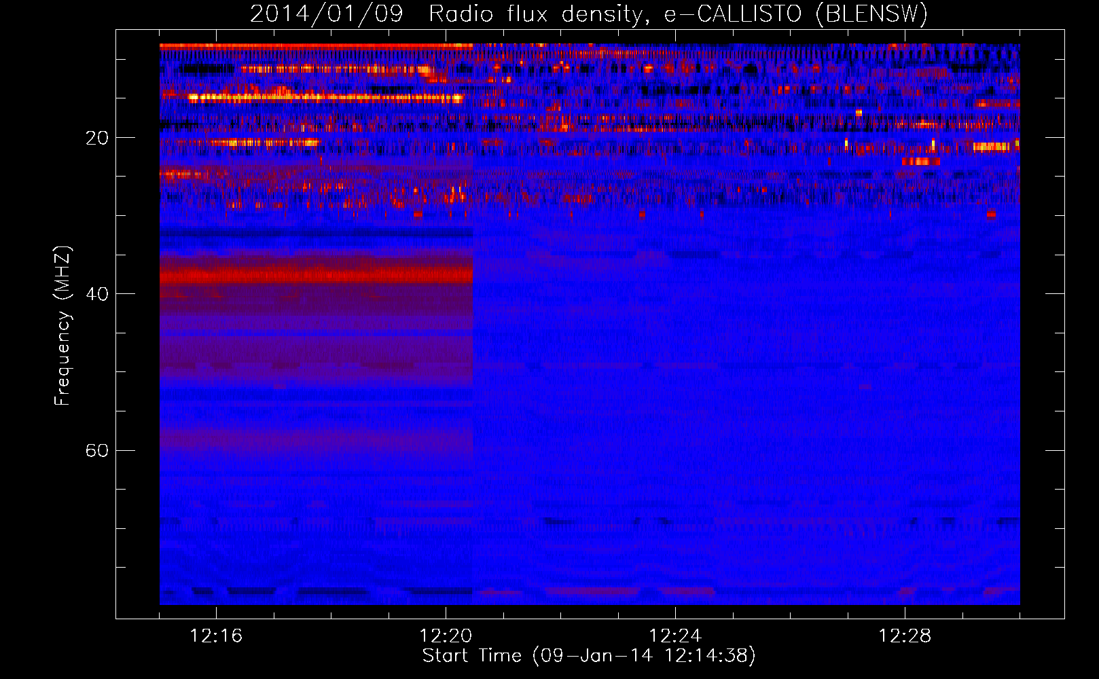Image resolution: width=1099 pixels, height=679 pixels.
Task: Click the 'Frequency (MHZ)' axis label
Action: pos(62,326)
